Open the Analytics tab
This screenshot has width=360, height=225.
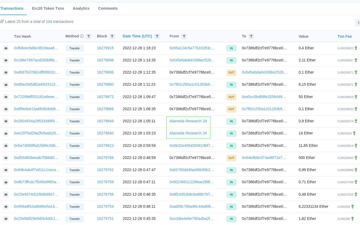[81, 8]
